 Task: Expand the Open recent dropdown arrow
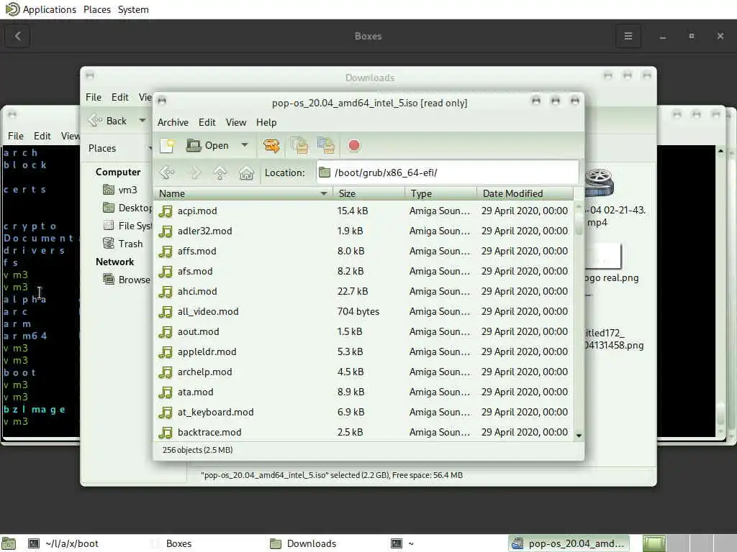click(x=245, y=145)
